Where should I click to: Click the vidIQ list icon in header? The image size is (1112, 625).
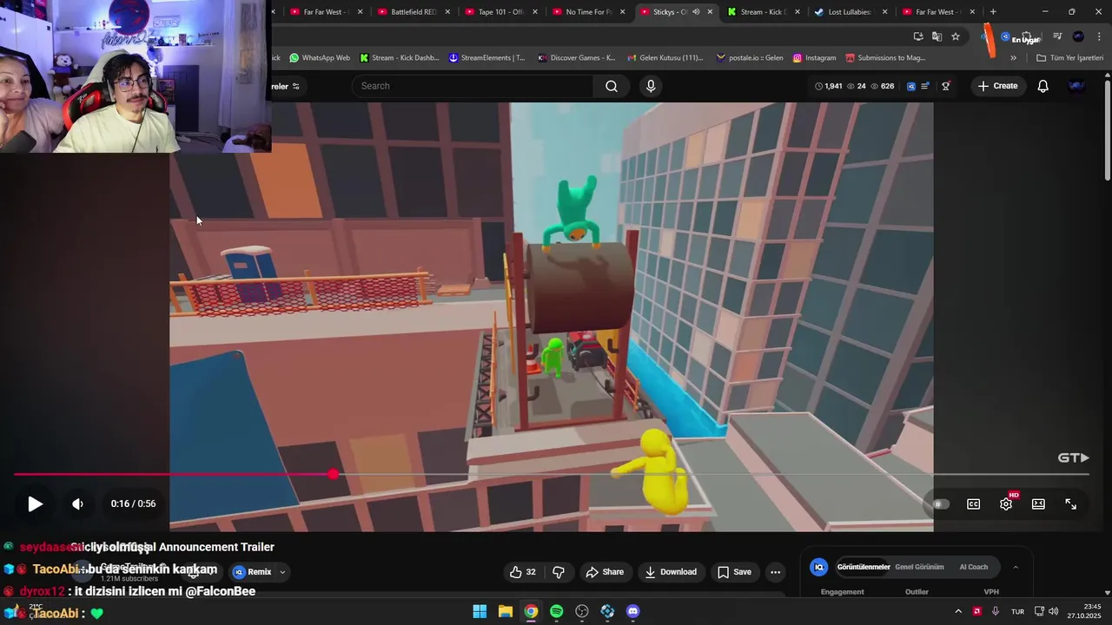925,86
